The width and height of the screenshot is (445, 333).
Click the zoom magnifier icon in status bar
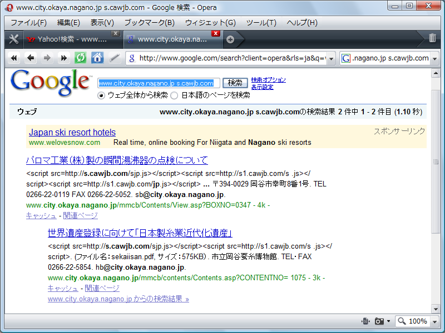(402, 321)
